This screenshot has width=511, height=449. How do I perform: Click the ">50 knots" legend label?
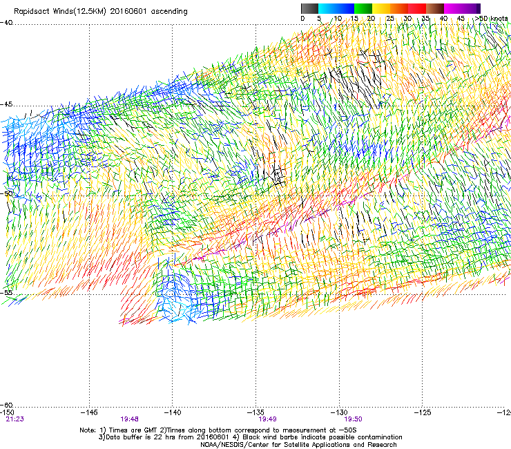(491, 19)
